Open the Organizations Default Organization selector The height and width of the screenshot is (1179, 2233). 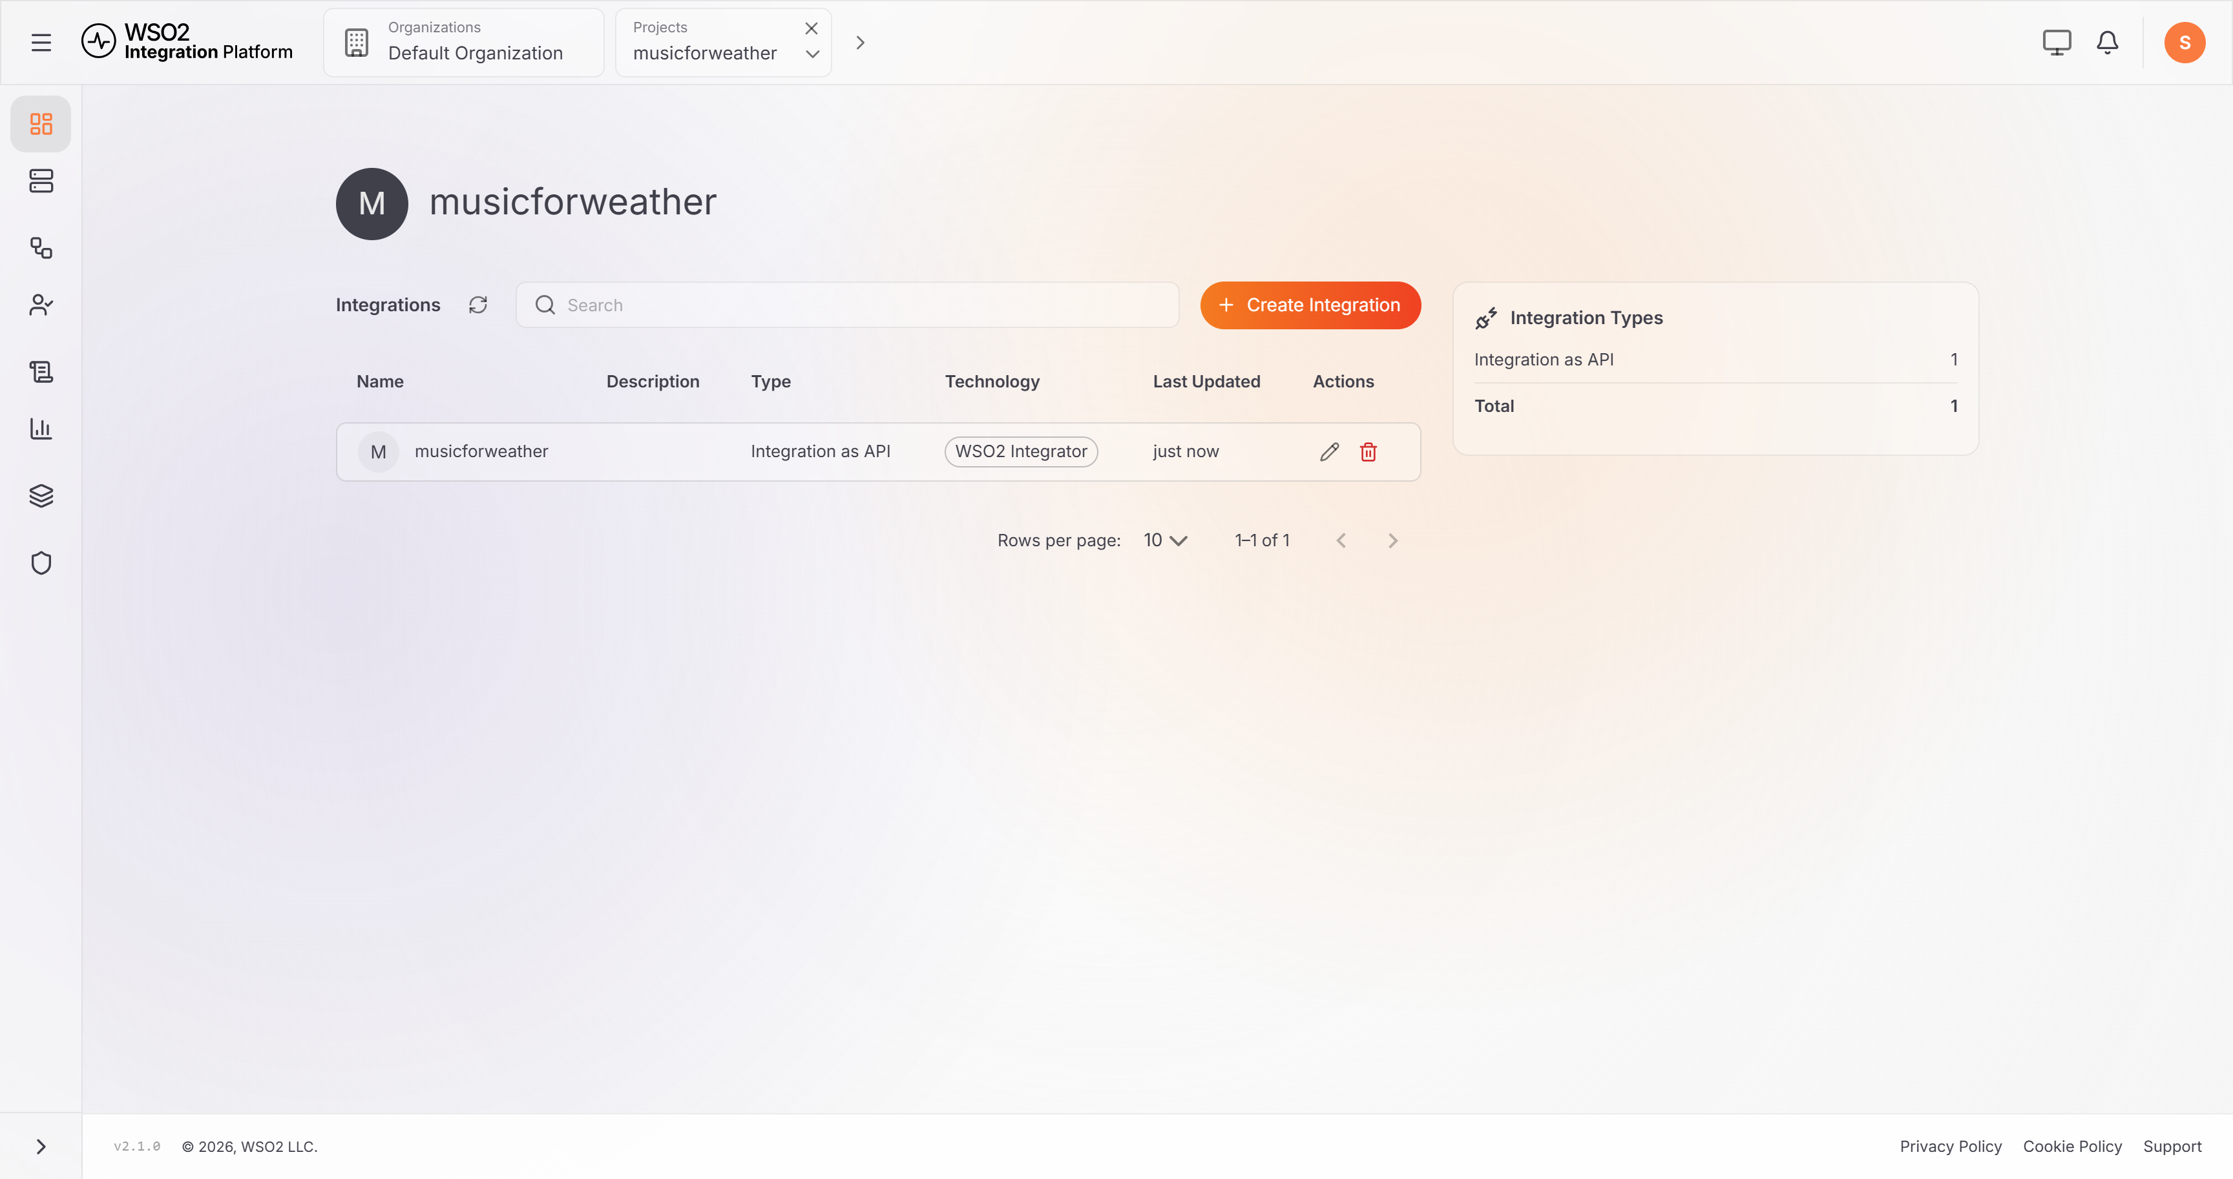point(464,43)
